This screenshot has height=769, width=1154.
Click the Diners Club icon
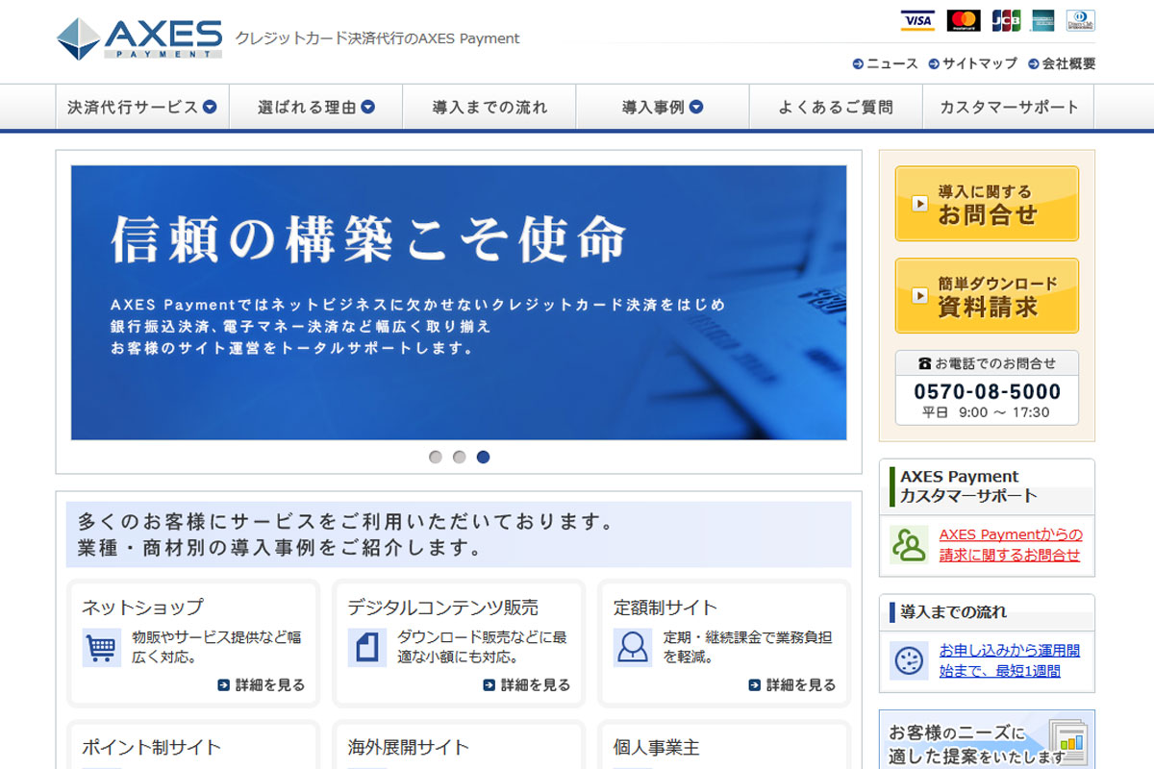click(1080, 20)
